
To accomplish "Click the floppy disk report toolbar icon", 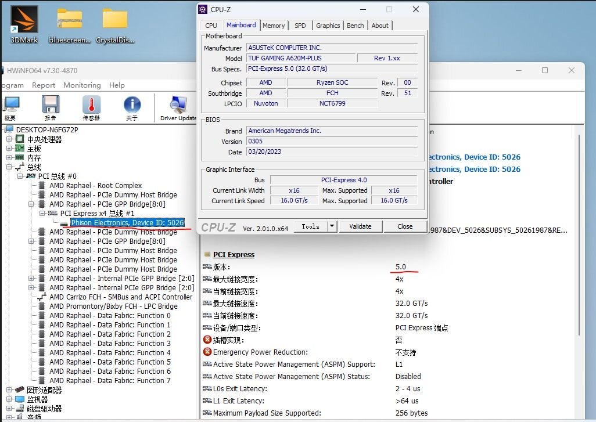I will point(50,105).
